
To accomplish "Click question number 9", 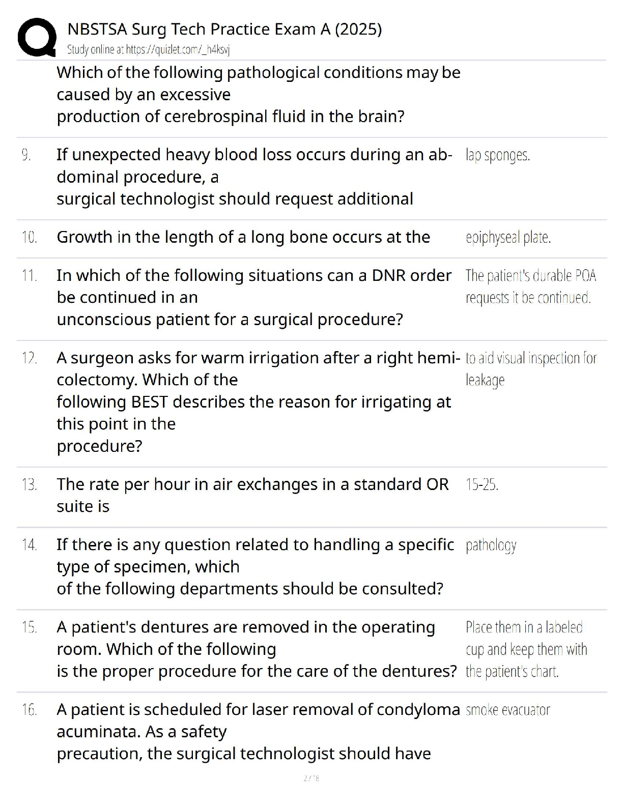I will click(x=26, y=155).
